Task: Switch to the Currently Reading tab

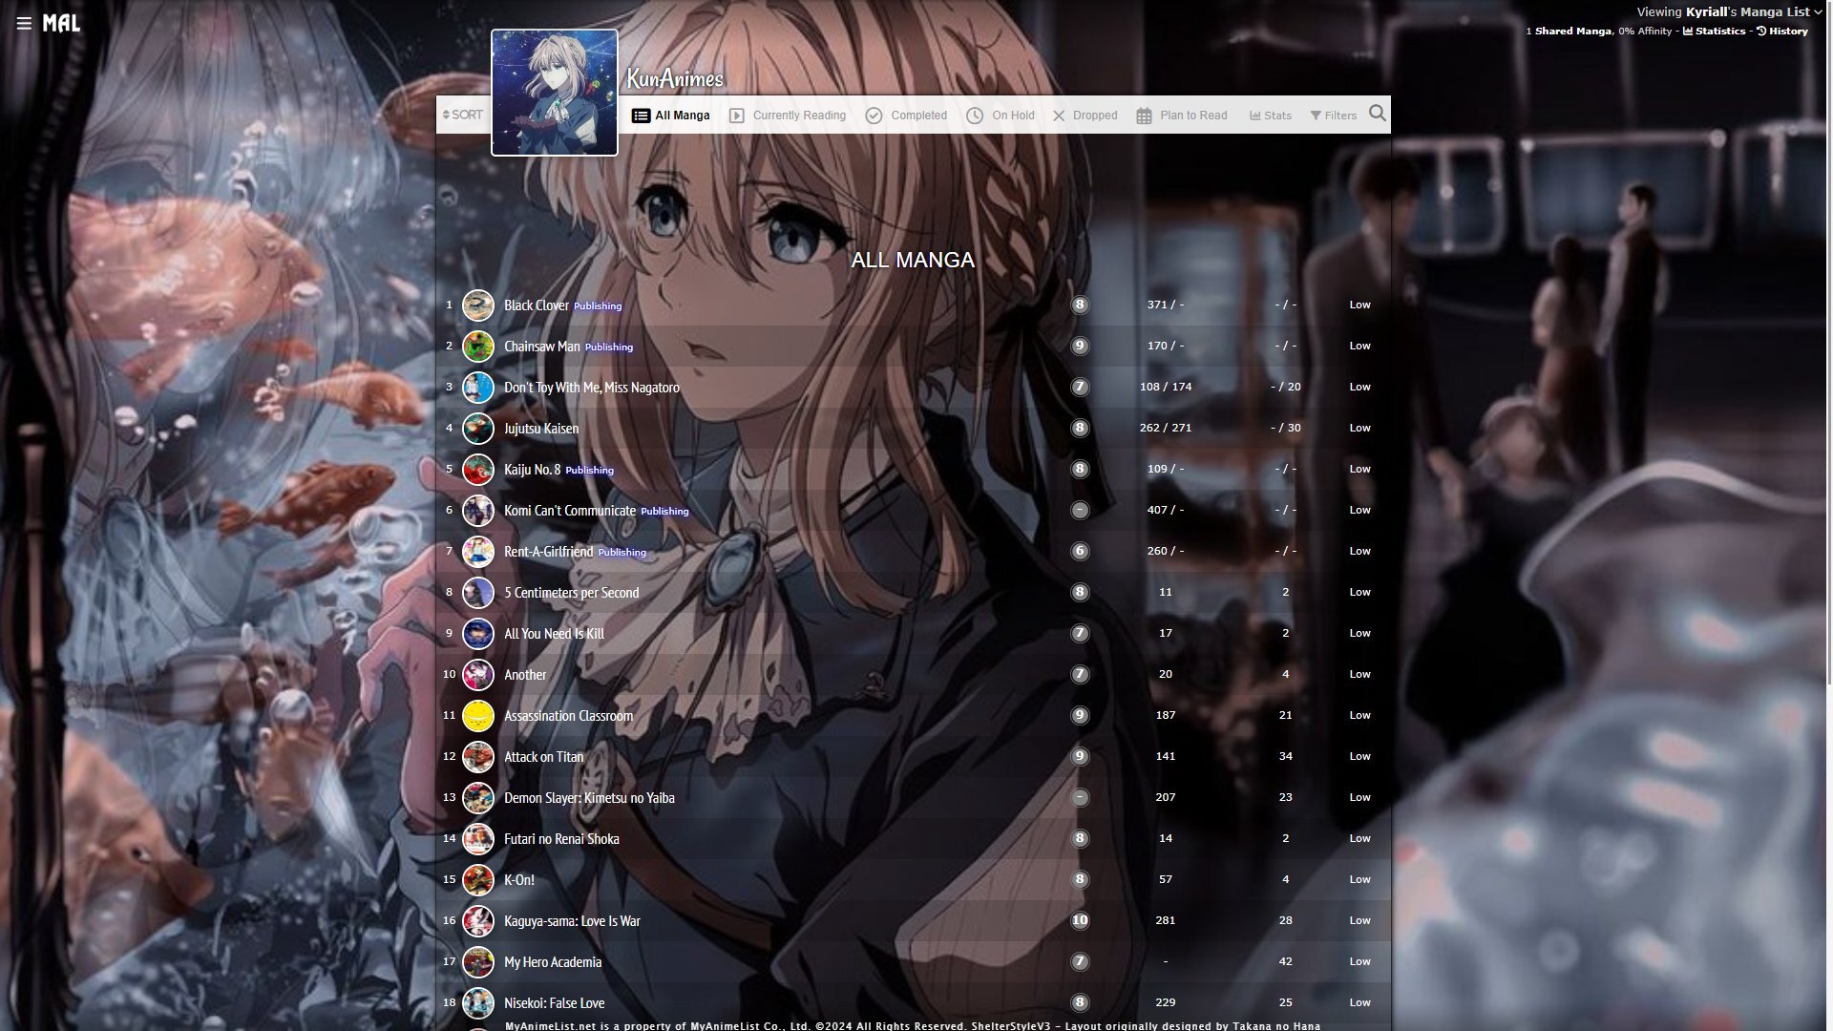Action: click(x=788, y=116)
